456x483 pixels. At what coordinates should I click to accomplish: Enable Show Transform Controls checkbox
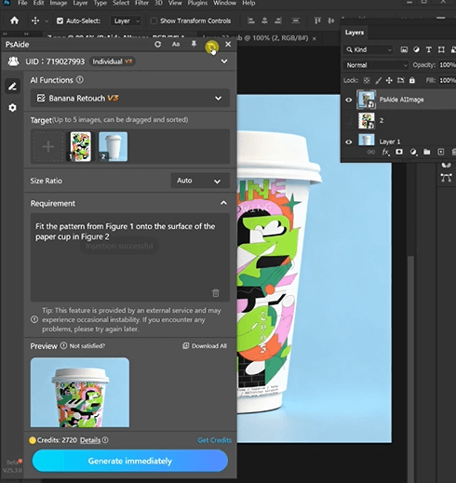click(x=154, y=20)
